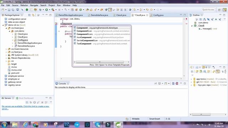Expand the src/main/resources folder

pyautogui.click(x=6, y=49)
